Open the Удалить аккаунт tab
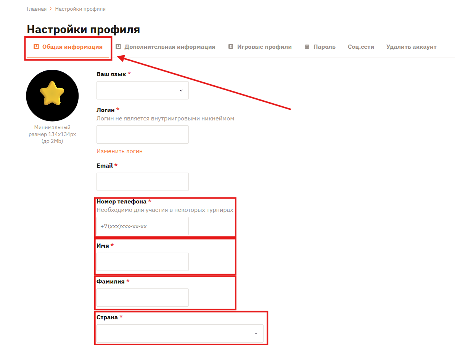 pos(411,47)
